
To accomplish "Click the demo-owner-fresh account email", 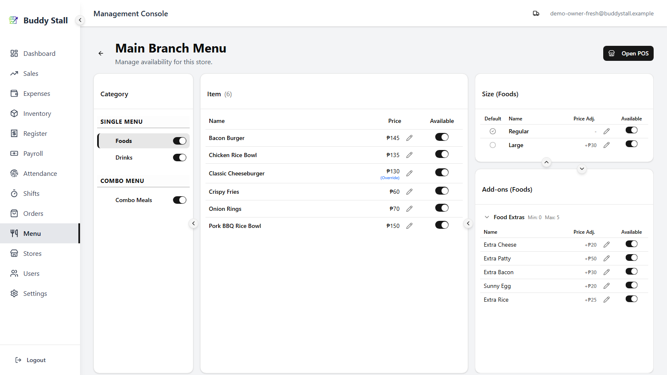I will pos(602,13).
